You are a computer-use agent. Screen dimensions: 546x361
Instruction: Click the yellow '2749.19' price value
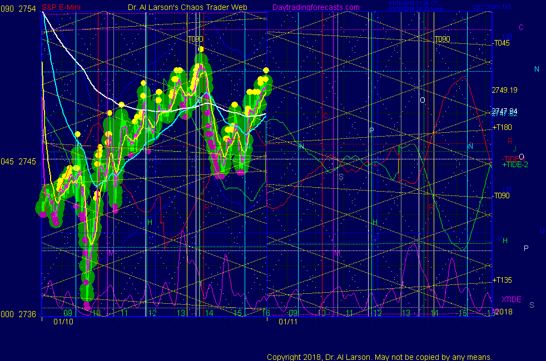click(x=504, y=90)
